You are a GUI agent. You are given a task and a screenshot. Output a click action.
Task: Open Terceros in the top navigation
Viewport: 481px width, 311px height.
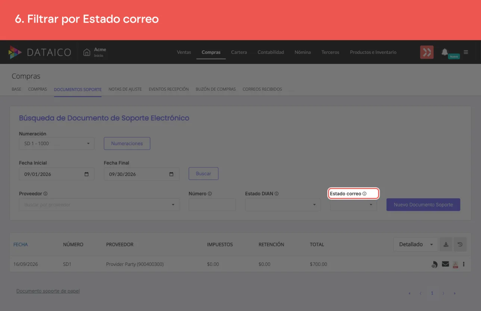pyautogui.click(x=330, y=52)
